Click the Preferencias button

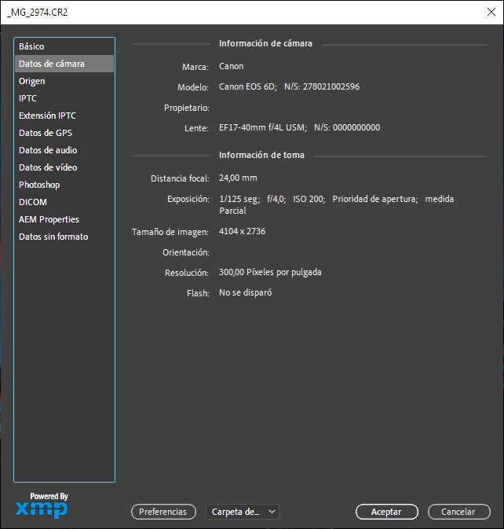163,512
